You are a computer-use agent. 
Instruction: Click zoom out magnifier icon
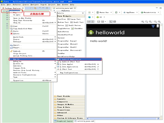[x=155, y=22]
